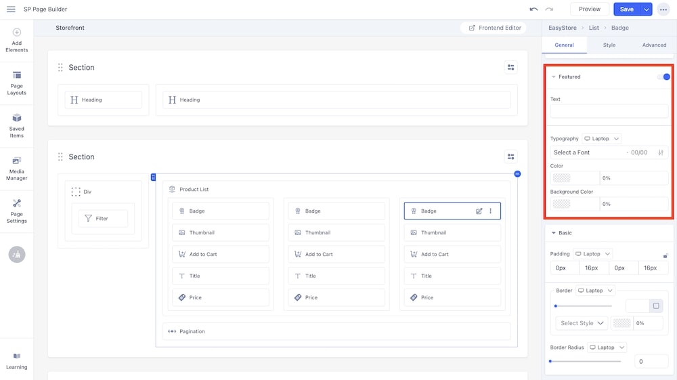Open Page Settings in the sidebar
677x380 pixels.
coord(17,211)
